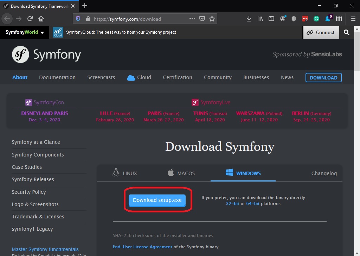Open Logo & Screenshots
The height and width of the screenshot is (256, 360).
[35, 204]
